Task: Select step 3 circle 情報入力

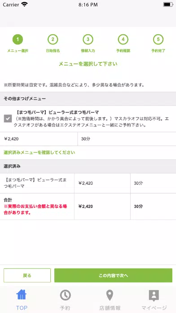Action: tap(88, 39)
